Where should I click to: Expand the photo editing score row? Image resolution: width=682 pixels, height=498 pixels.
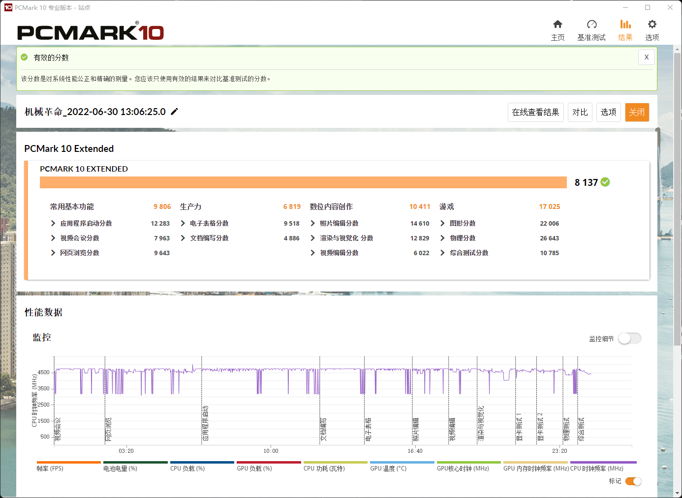(312, 223)
